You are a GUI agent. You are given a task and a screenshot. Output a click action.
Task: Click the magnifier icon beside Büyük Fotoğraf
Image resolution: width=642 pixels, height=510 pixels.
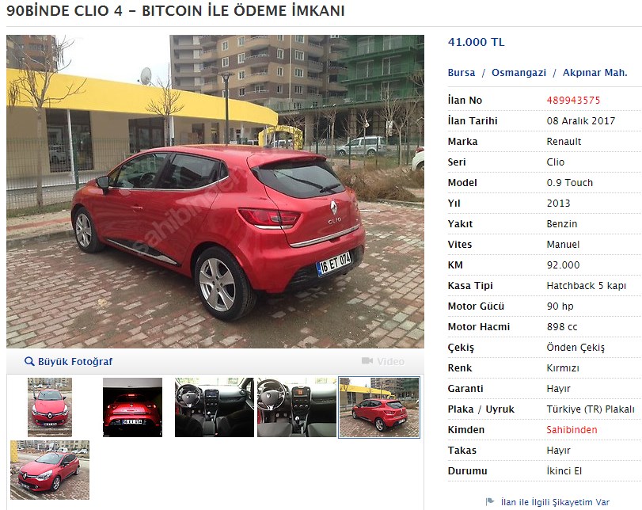point(29,361)
